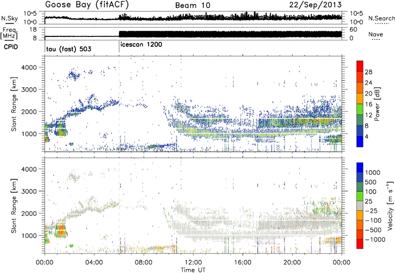Click the '100' tick on Velocity scale
Screen dimensions: 395x273
(x=371, y=192)
